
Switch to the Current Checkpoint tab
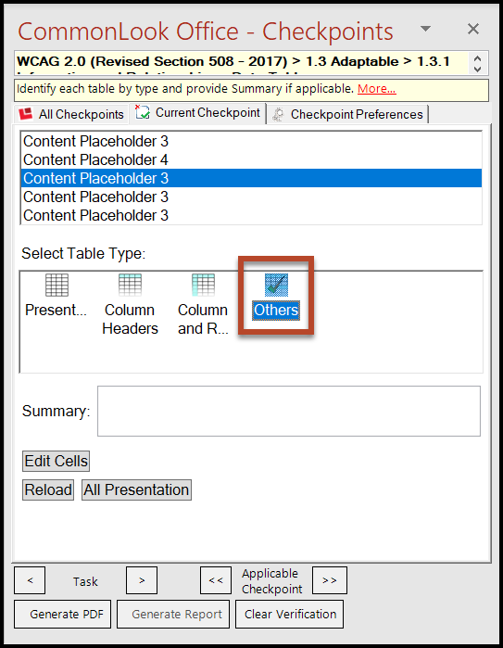coord(198,113)
